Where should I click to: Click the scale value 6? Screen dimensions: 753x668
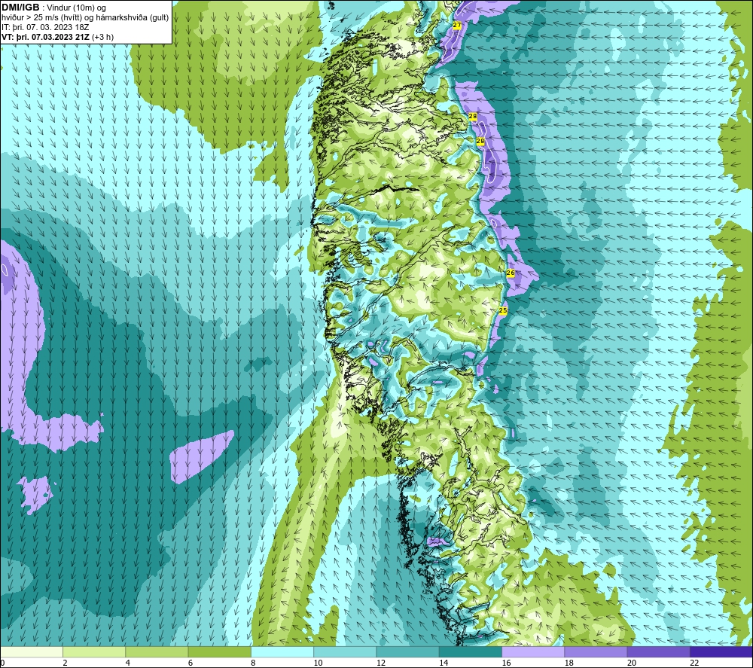click(x=191, y=663)
